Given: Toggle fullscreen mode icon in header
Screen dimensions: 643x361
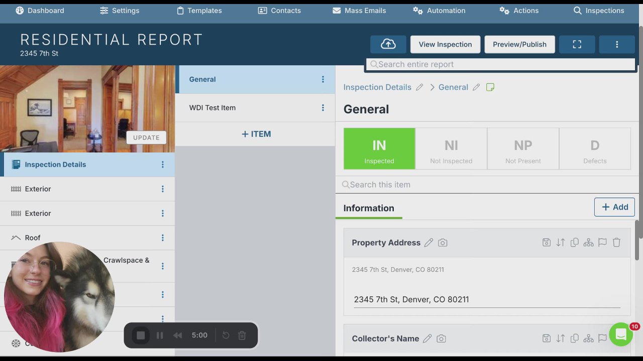Looking at the screenshot, I should [x=577, y=44].
